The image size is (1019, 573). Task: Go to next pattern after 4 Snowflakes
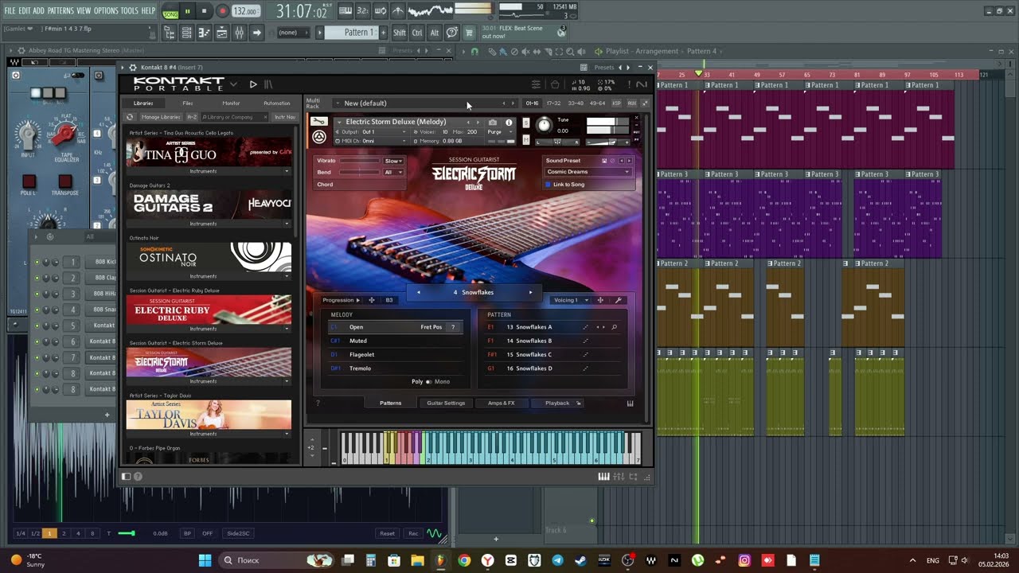click(530, 293)
